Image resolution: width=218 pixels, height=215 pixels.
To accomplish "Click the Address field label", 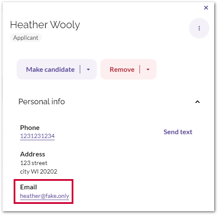I will click(x=32, y=154).
